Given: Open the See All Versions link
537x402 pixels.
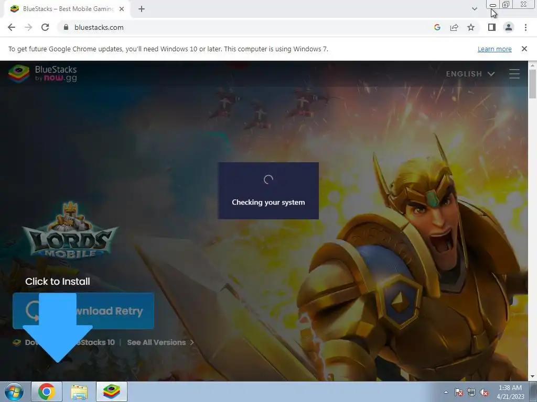Looking at the screenshot, I should point(160,342).
